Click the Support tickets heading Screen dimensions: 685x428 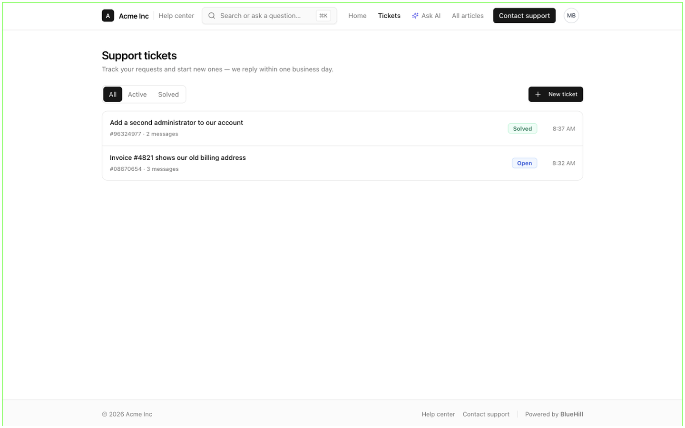tap(139, 56)
